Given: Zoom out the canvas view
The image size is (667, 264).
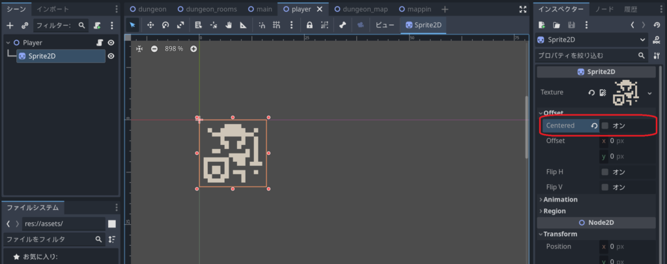Looking at the screenshot, I should coord(154,49).
